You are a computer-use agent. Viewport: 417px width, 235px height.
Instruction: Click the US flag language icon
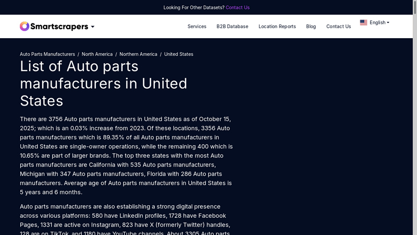pos(363,22)
